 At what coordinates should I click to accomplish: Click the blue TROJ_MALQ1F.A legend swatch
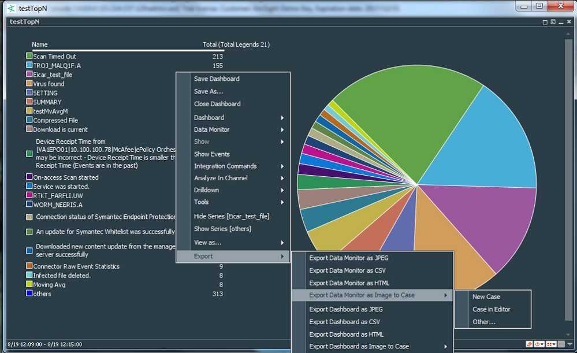29,65
